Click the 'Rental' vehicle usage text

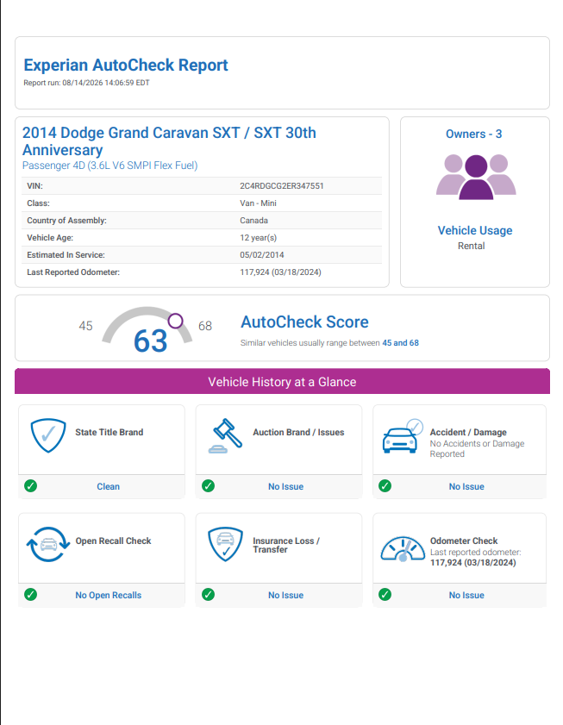[472, 246]
